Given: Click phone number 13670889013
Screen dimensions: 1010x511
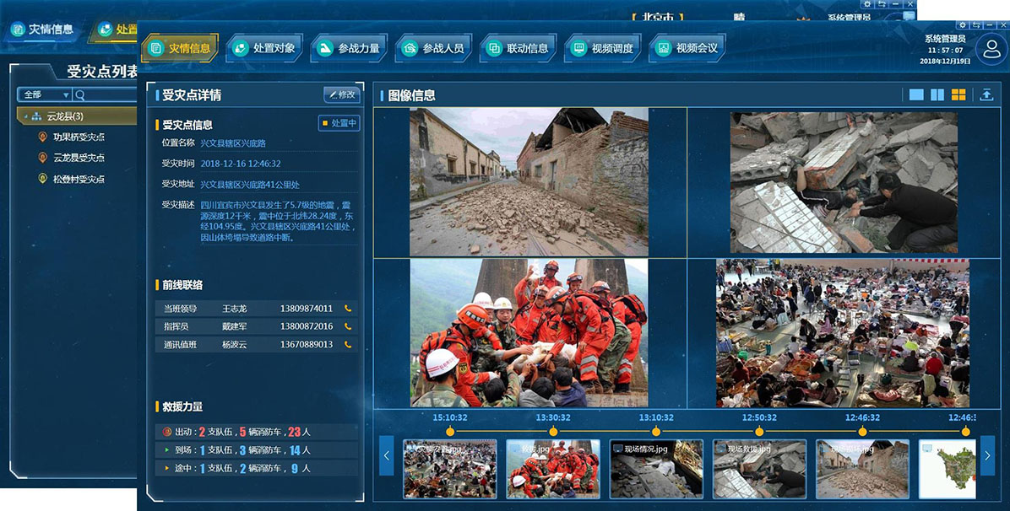Looking at the screenshot, I should 307,345.
